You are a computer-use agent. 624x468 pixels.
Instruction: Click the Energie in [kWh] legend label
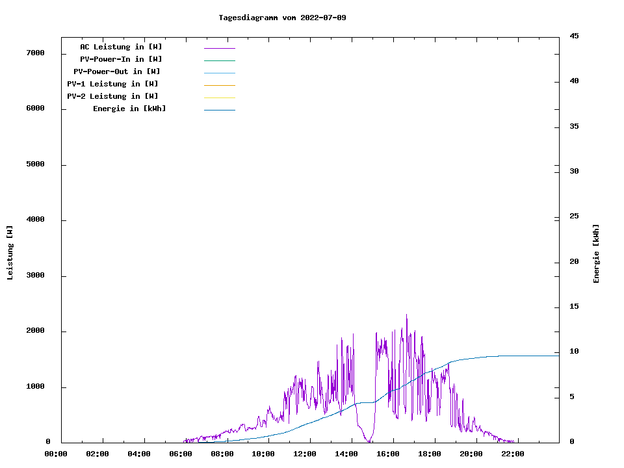pos(129,109)
